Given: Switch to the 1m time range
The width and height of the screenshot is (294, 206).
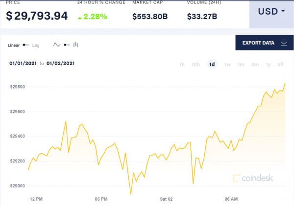Looking at the screenshot, I should click(241, 65).
